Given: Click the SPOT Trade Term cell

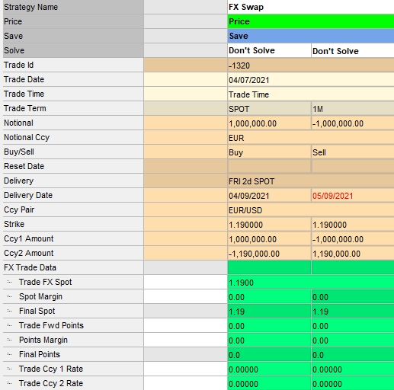Looking at the screenshot, I should click(269, 109).
